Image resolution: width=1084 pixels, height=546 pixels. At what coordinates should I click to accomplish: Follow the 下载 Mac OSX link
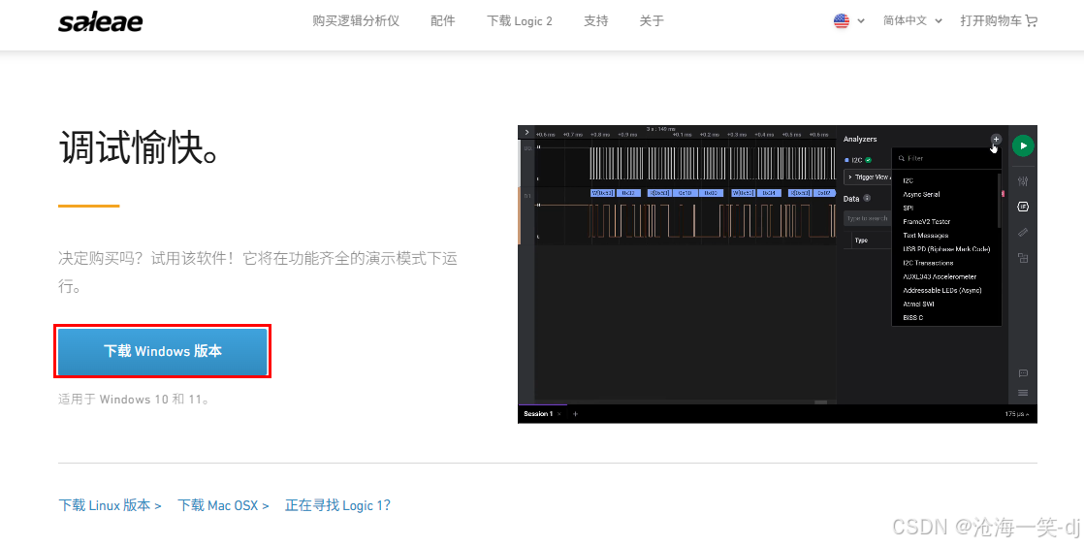[223, 505]
